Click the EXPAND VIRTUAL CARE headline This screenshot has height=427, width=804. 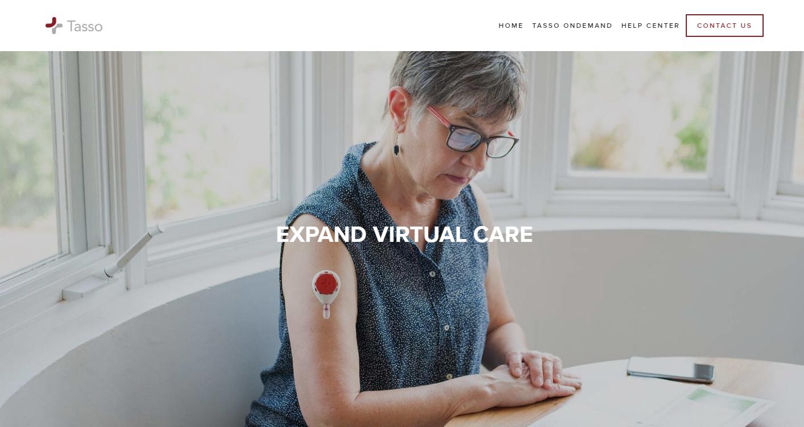click(404, 235)
